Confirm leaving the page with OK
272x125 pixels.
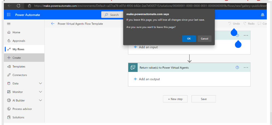[x=189, y=38]
